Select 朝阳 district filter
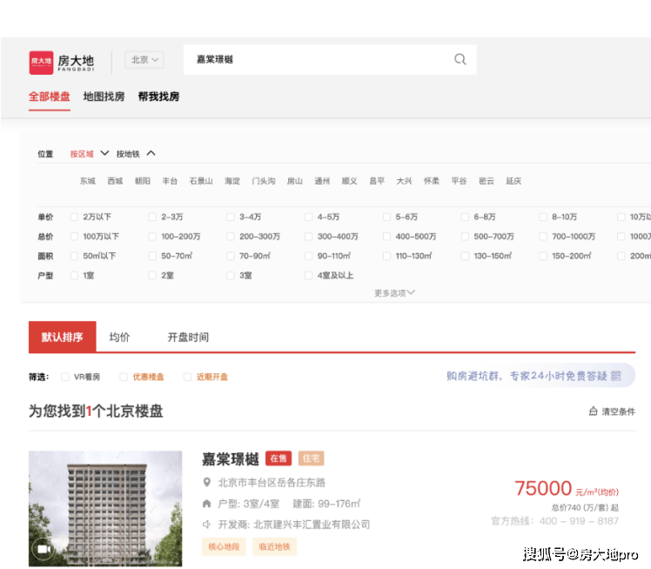Viewport: 651px width, 569px height. pyautogui.click(x=142, y=181)
